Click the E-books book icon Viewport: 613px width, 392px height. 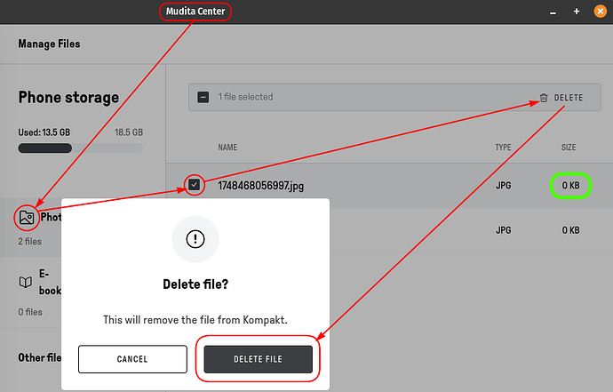coord(27,282)
